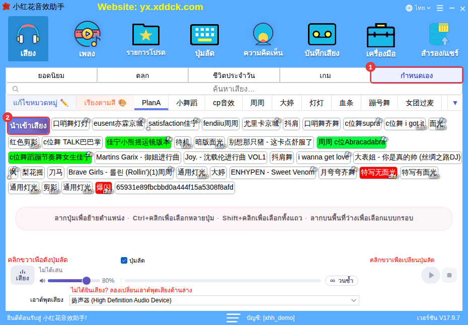The width and height of the screenshot is (468, 325).
Task: Switch to the ชีวิตประจำวัน tab
Action: (x=234, y=75)
